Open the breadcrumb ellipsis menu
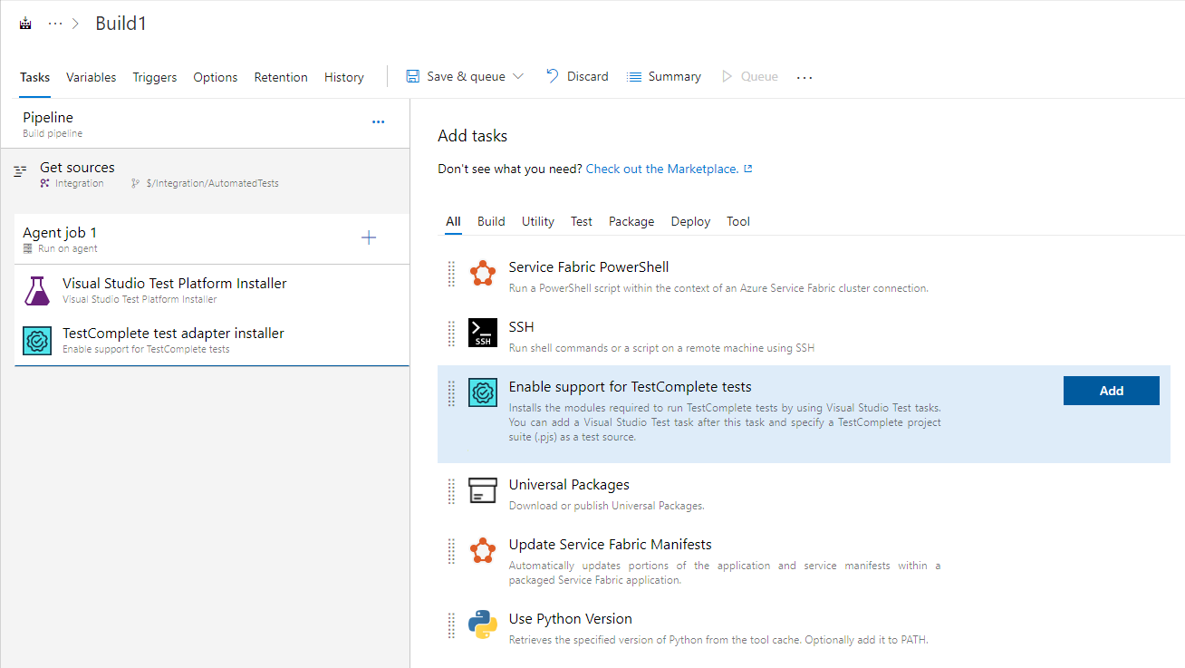 pos(56,22)
